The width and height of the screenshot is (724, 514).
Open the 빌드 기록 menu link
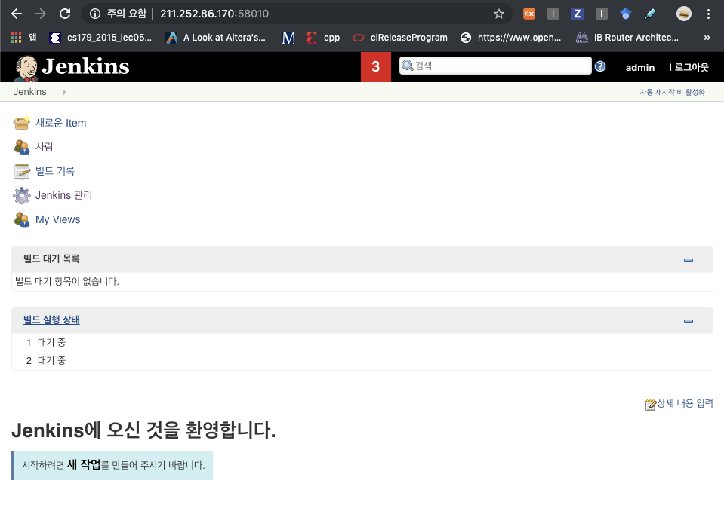tap(55, 171)
